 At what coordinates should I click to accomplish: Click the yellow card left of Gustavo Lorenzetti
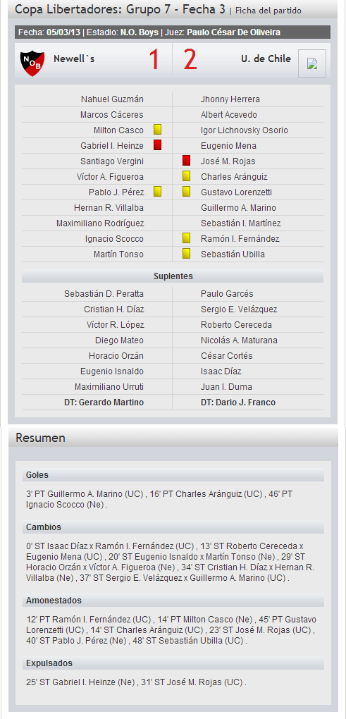[186, 192]
